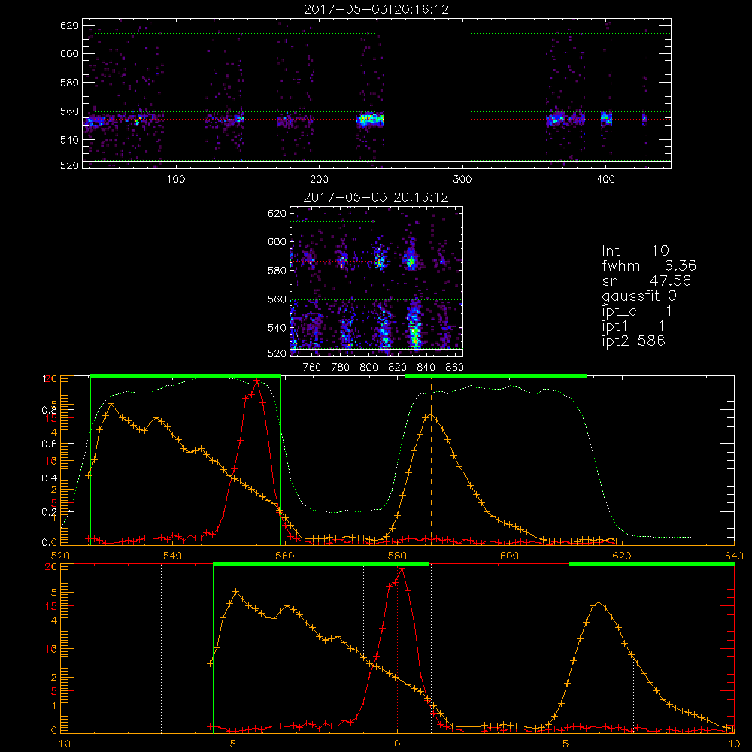
Task: Click y-axis label 600 on middle image
Action: tap(277, 241)
